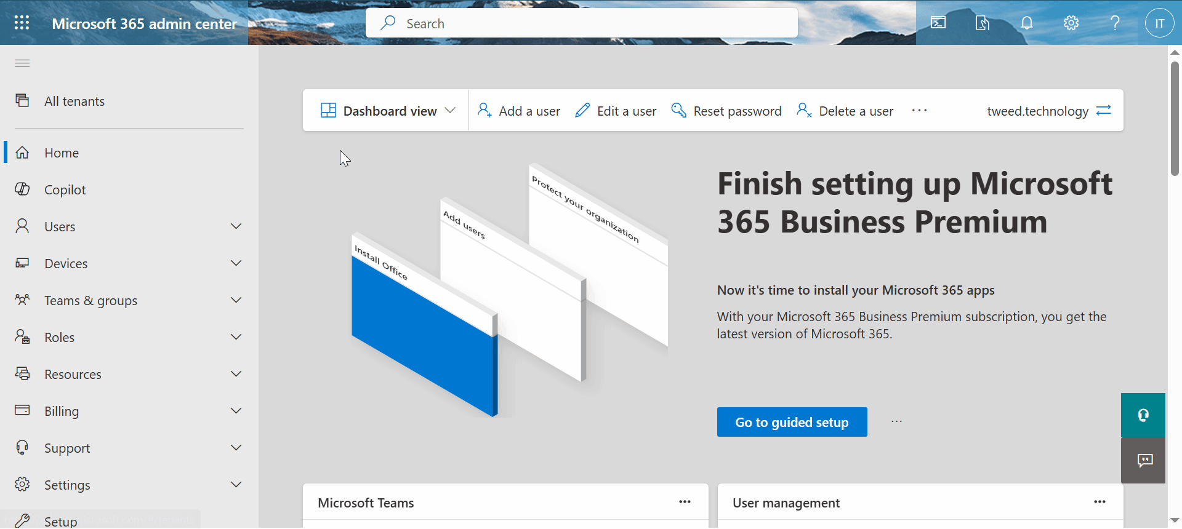Click Edit a user
Screen dimensions: 1182x529
pyautogui.click(x=616, y=111)
